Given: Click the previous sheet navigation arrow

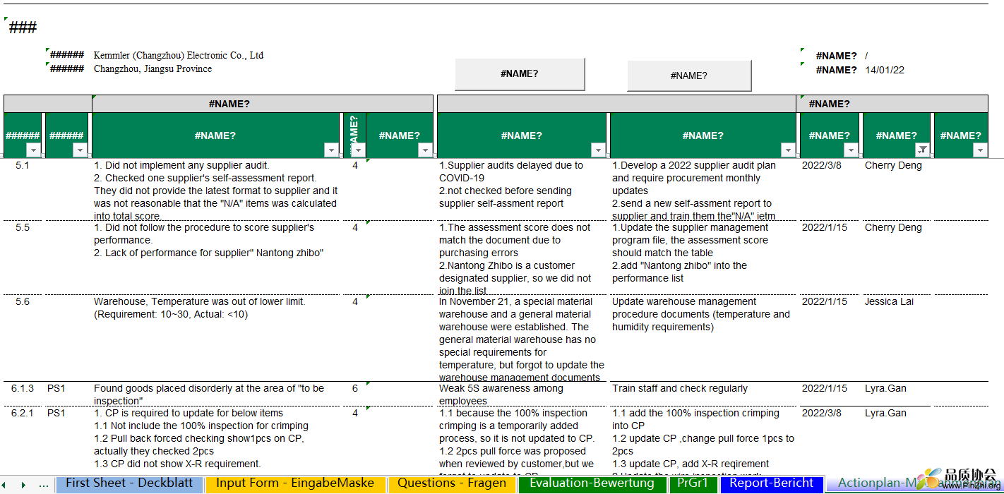Looking at the screenshot, I should pos(6,485).
